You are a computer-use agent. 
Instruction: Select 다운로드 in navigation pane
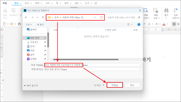(34, 42)
